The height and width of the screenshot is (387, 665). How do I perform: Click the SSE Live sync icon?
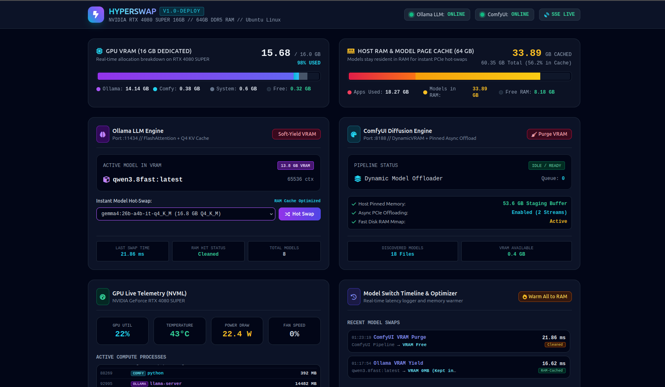click(x=547, y=15)
